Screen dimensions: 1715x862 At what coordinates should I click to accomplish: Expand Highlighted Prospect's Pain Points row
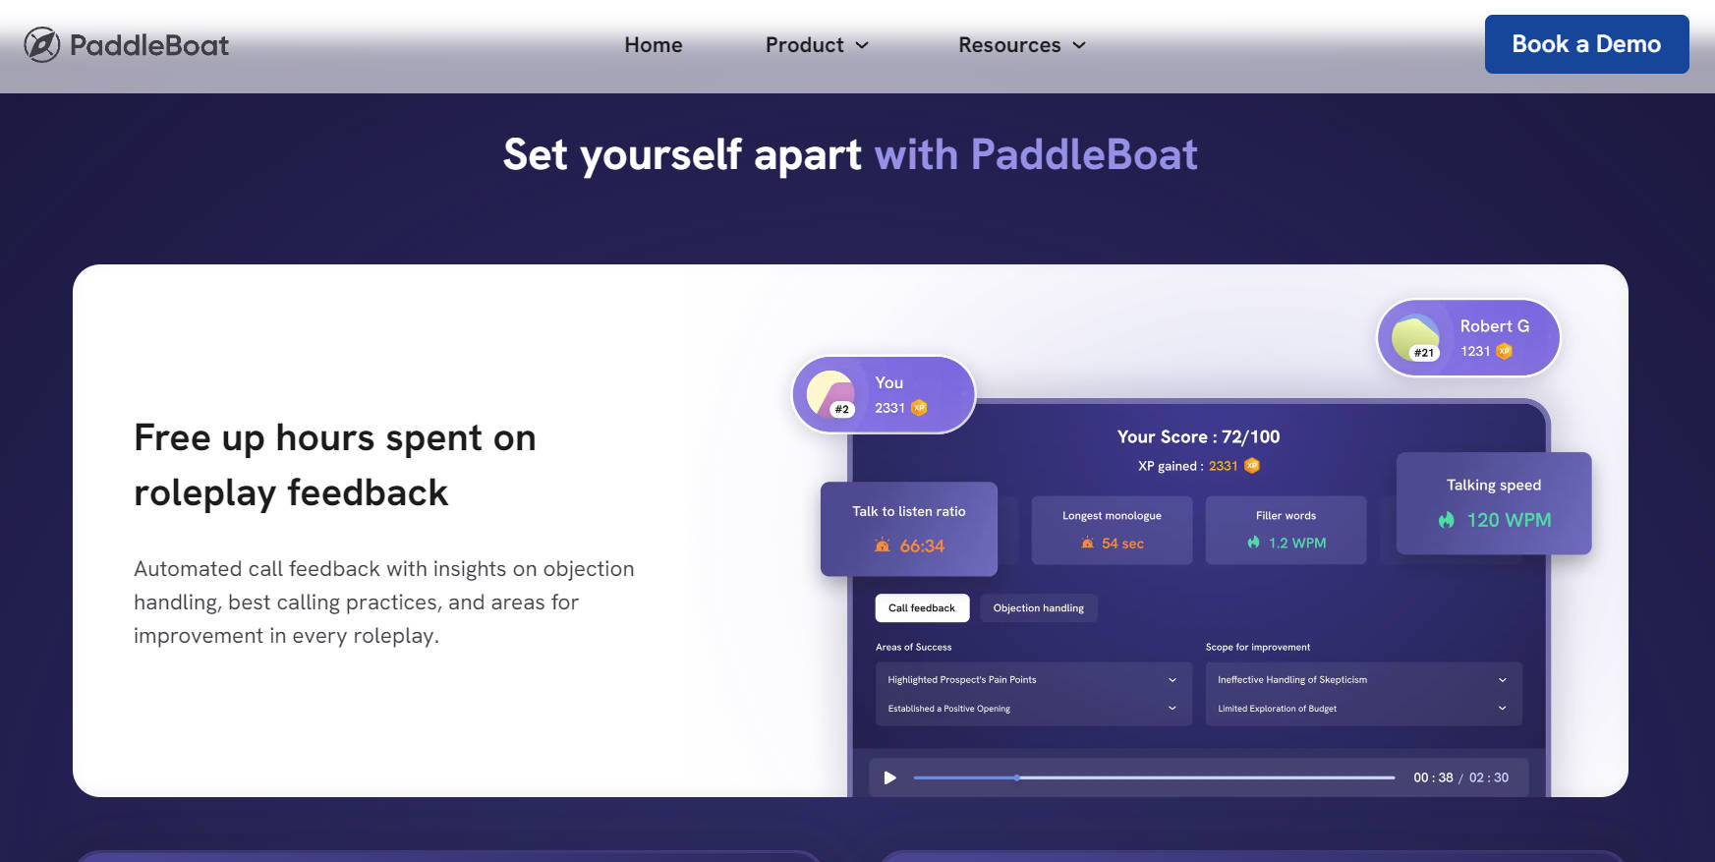pos(1033,679)
